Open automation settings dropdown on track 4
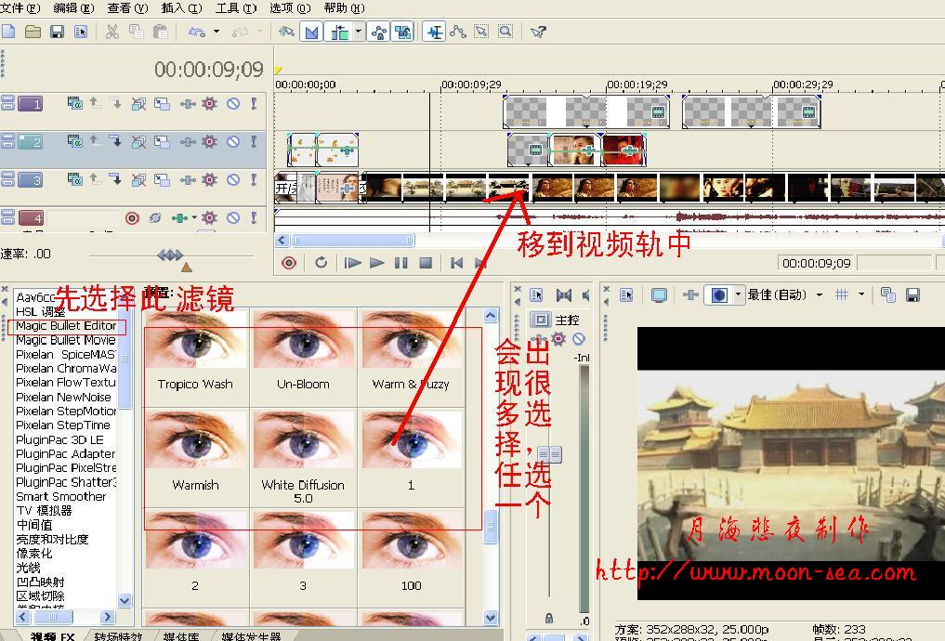This screenshot has height=641, width=945. [194, 217]
